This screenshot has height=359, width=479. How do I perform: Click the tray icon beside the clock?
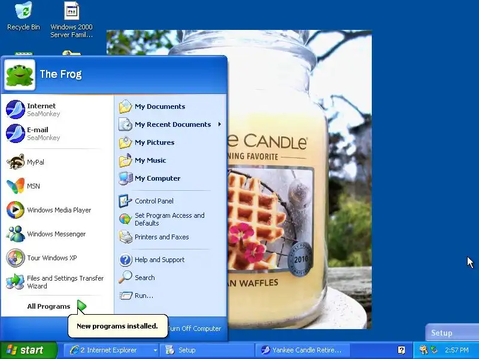coord(434,350)
